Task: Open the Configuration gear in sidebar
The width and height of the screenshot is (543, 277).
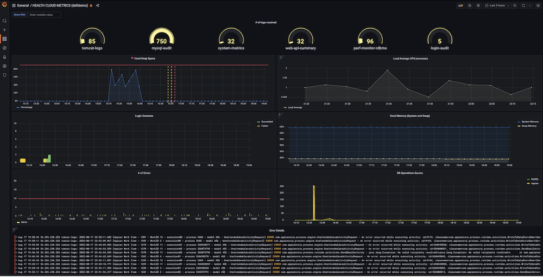Action: (x=4, y=66)
